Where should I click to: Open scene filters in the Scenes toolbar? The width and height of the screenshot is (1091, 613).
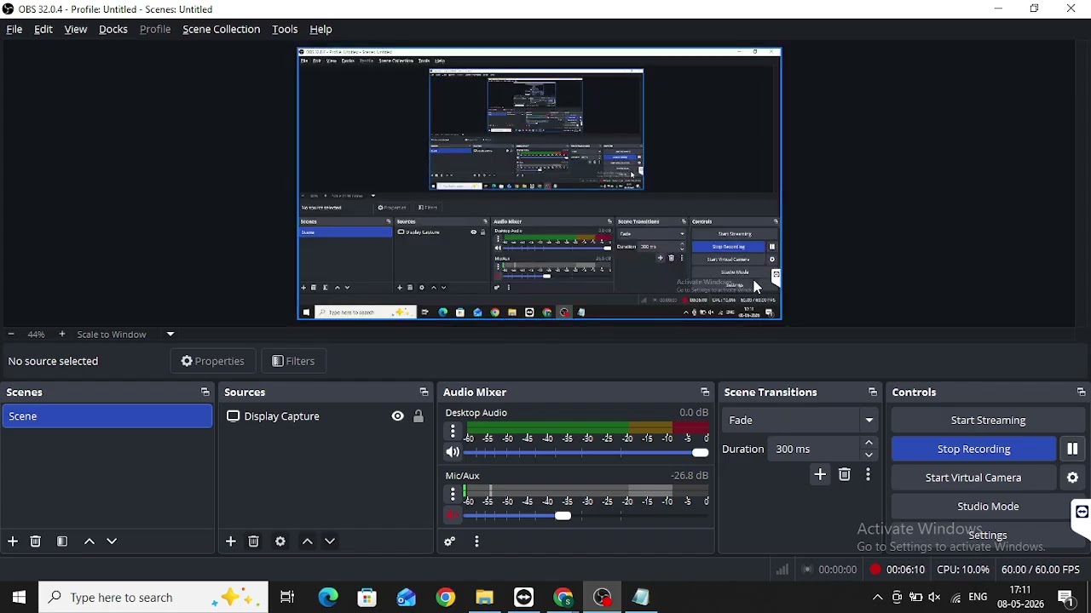[x=62, y=541]
